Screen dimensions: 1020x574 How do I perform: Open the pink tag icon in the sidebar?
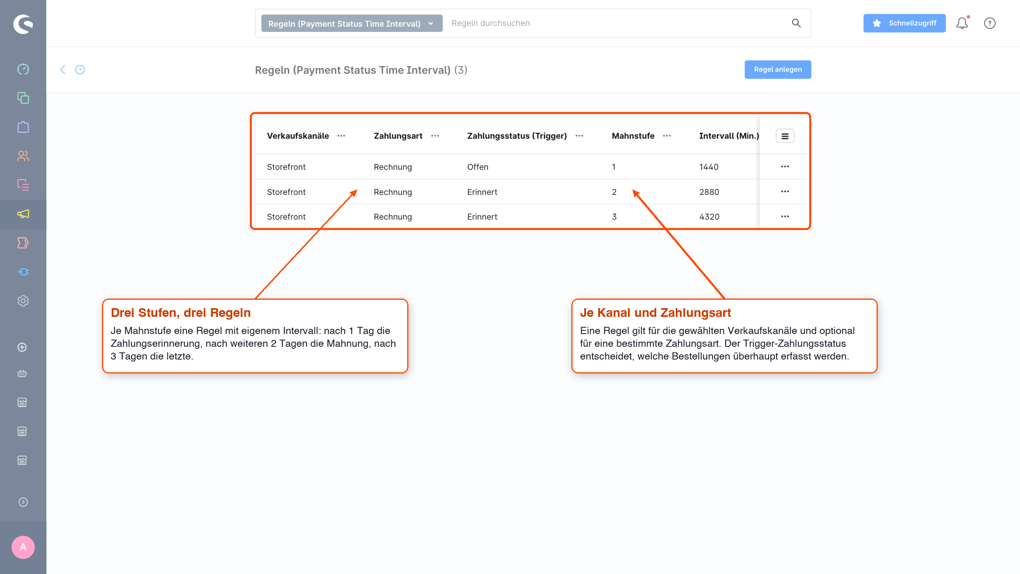(x=23, y=243)
